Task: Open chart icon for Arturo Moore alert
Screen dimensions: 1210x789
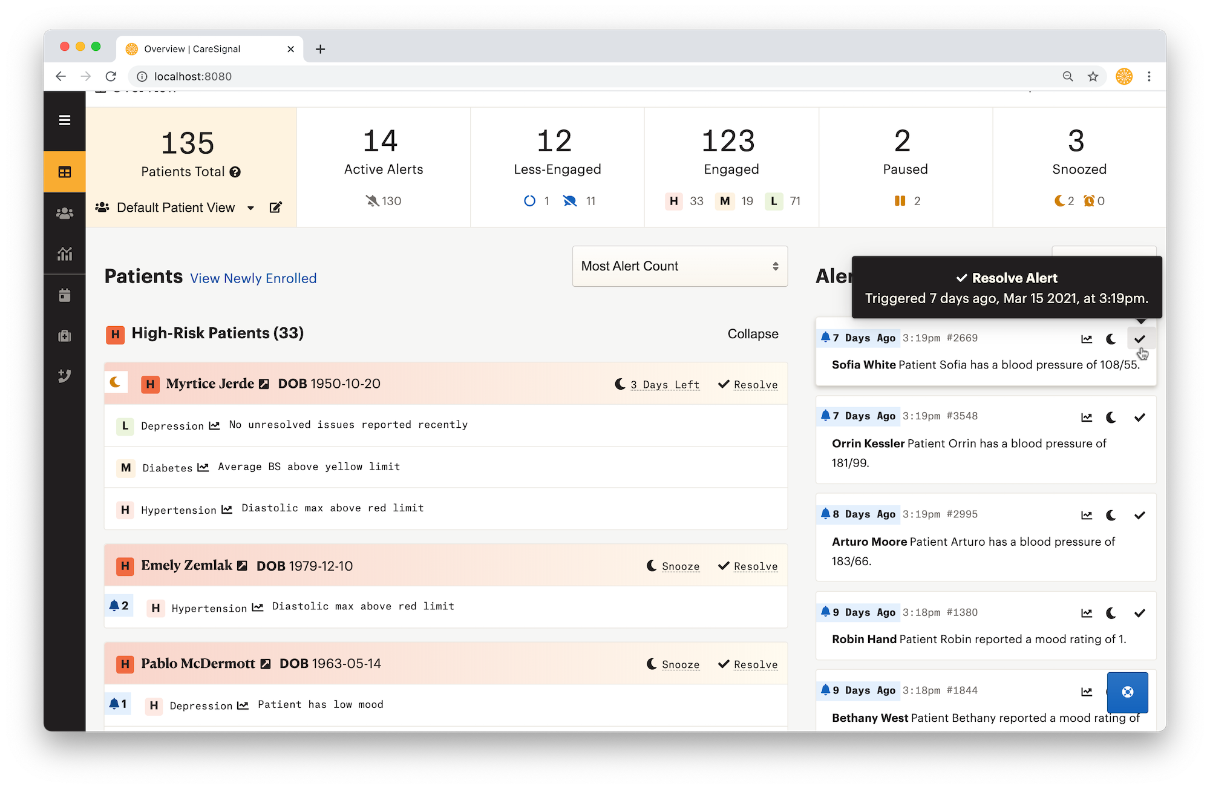Action: coord(1087,516)
